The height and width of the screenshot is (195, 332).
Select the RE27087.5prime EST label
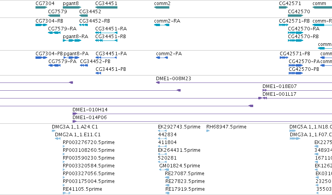pos(185,174)
